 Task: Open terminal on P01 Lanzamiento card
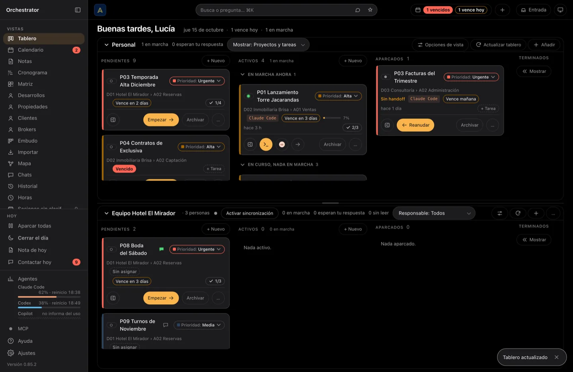tap(266, 144)
